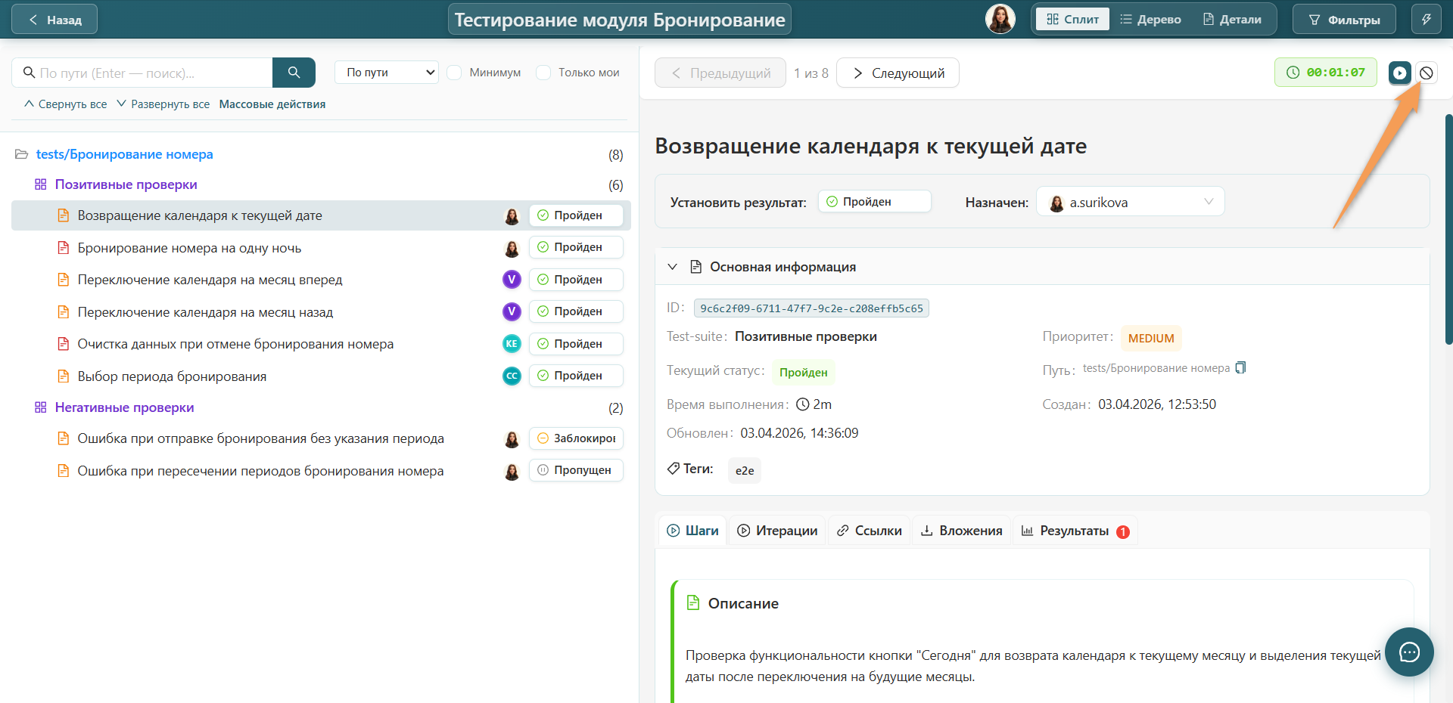Click the title Тестирование модуля Бронирование
1453x703 pixels.
pyautogui.click(x=619, y=20)
